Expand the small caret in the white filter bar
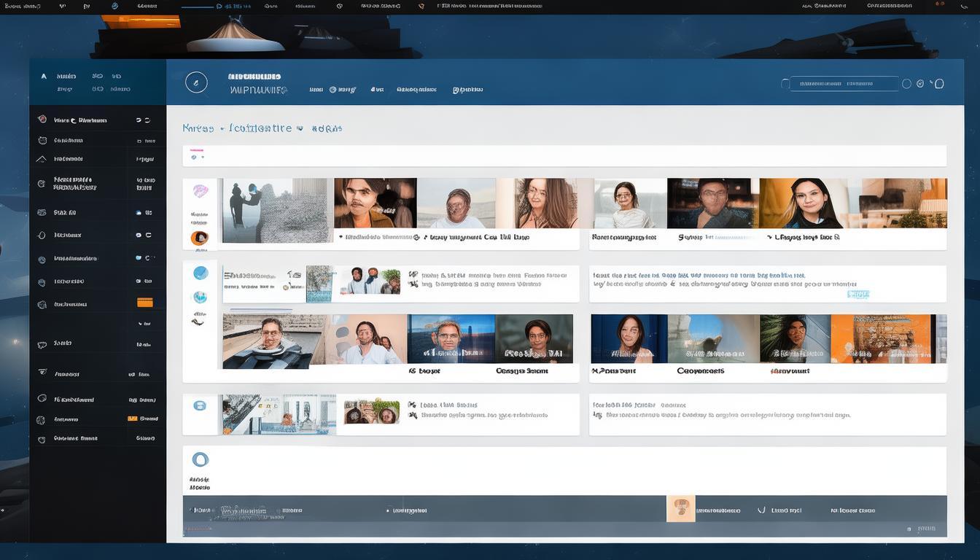The image size is (980, 560). pos(202,156)
